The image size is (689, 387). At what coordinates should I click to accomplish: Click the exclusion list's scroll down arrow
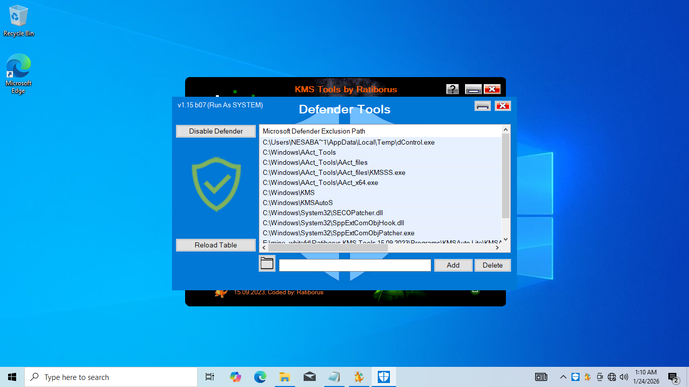pyautogui.click(x=506, y=239)
